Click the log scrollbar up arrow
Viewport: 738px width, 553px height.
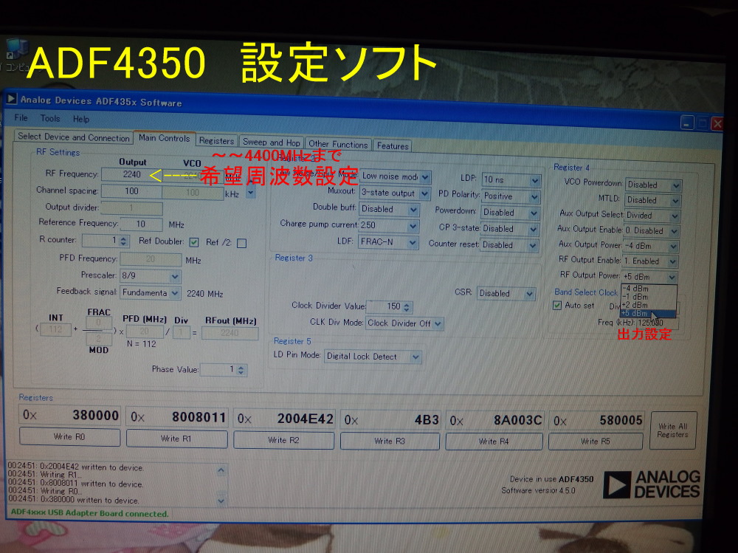coord(221,470)
